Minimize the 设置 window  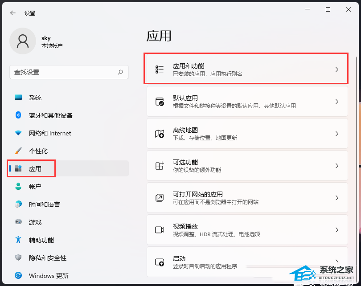(x=308, y=9)
